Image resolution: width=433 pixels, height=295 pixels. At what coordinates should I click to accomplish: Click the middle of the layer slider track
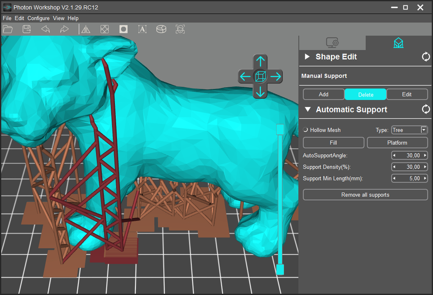(280, 199)
